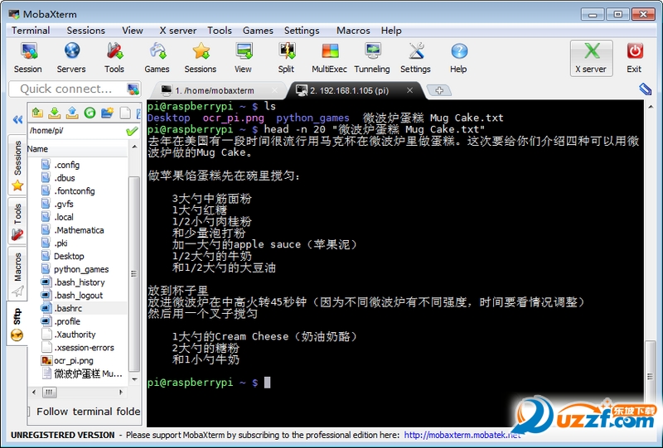Click the SFTP download arrow icon
663x448 pixels.
pyautogui.click(x=55, y=113)
